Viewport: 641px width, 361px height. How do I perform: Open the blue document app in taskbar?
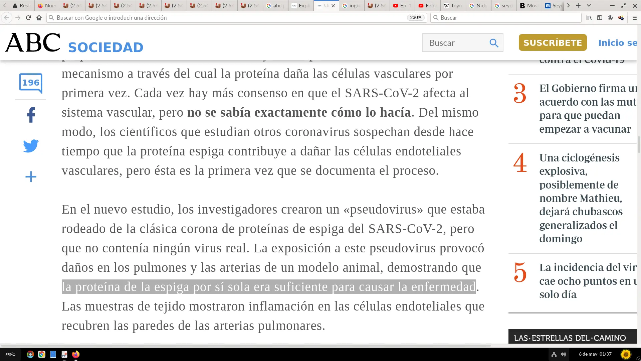(x=53, y=354)
